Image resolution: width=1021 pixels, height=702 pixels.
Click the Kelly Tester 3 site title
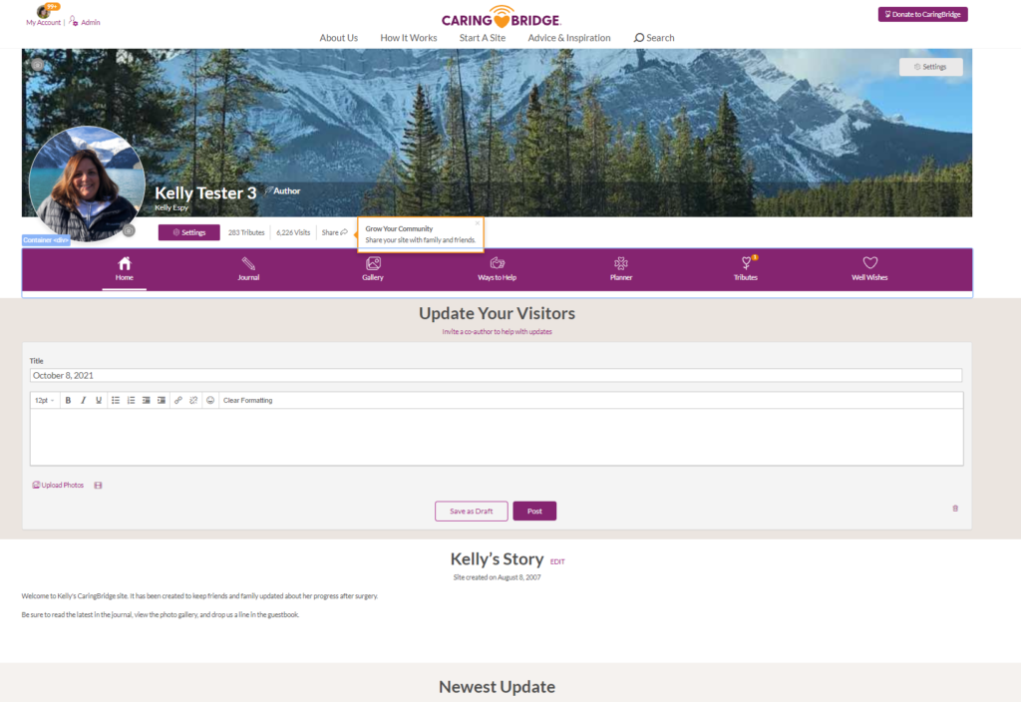pos(205,192)
